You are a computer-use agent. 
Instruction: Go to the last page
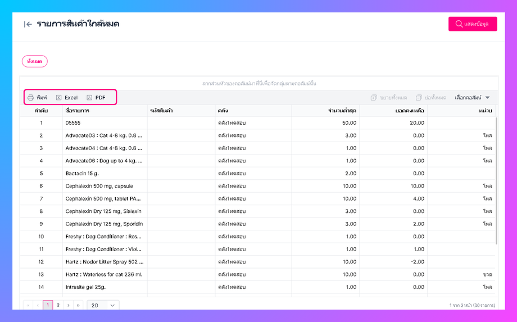(78, 305)
